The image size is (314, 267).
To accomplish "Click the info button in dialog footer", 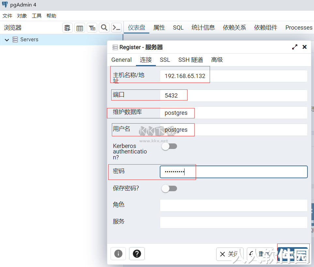I will [118, 254].
